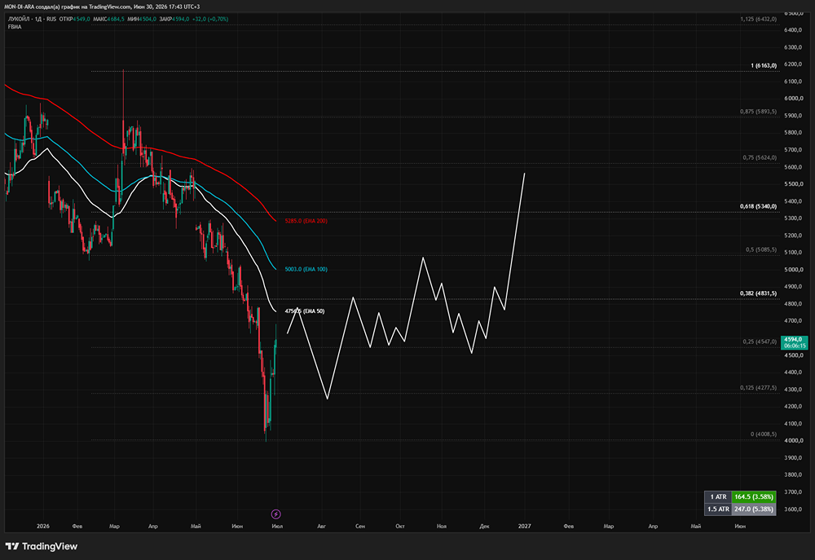Click the projected white forecast line peak
Viewport: 815px width, 560px height.
[524, 174]
